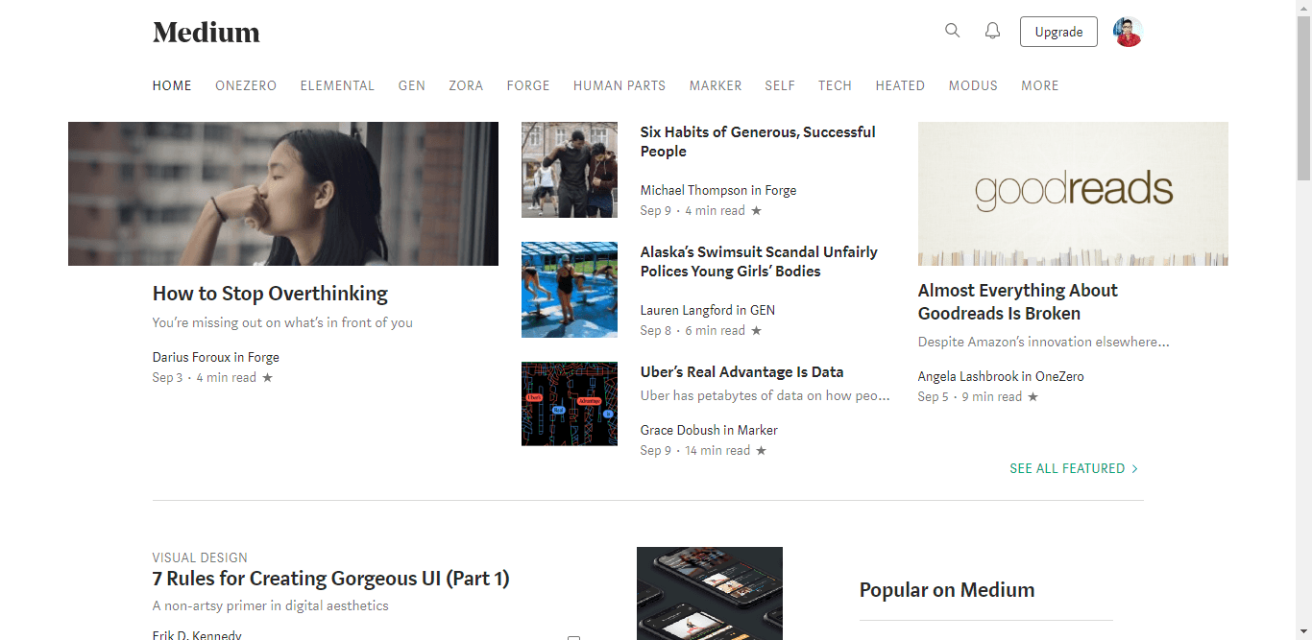Click the chevron after See All Featured
This screenshot has height=640, width=1312.
1135,469
